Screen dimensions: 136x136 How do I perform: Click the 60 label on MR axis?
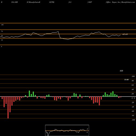point(133,85)
